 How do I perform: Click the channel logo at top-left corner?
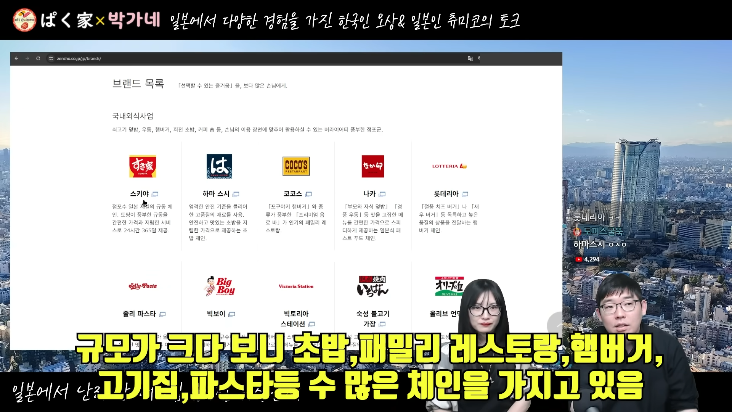24,20
